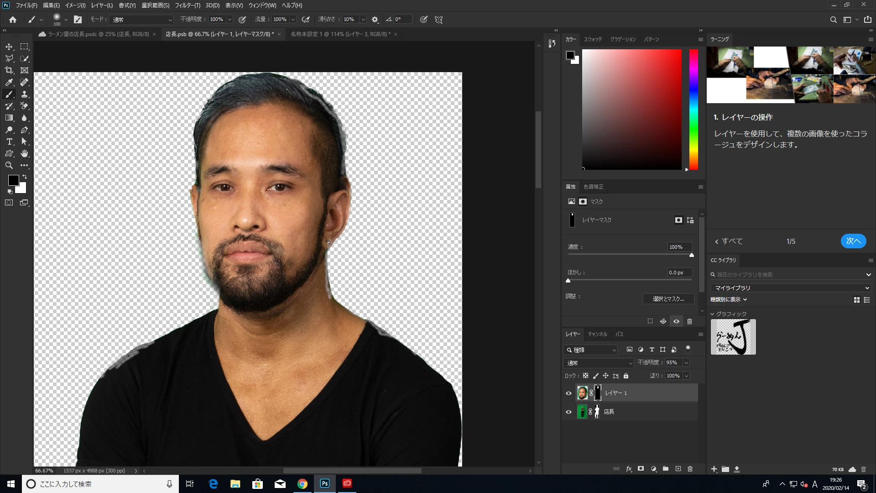Viewport: 876px width, 493px height.
Task: Open the フィルター(T) menu
Action: [187, 5]
